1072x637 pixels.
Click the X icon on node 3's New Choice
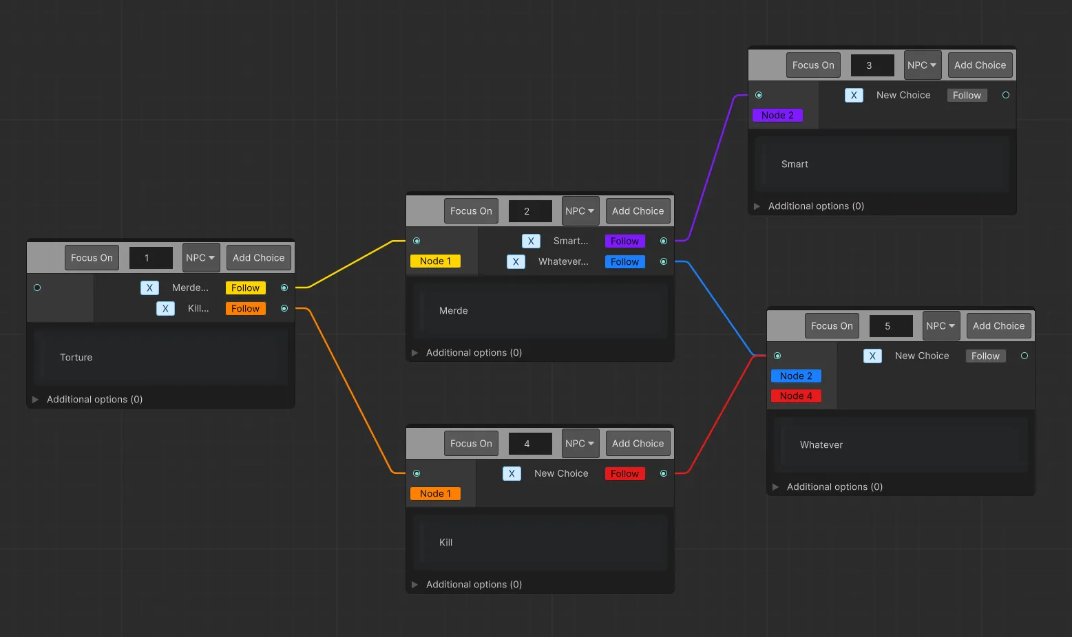tap(854, 95)
